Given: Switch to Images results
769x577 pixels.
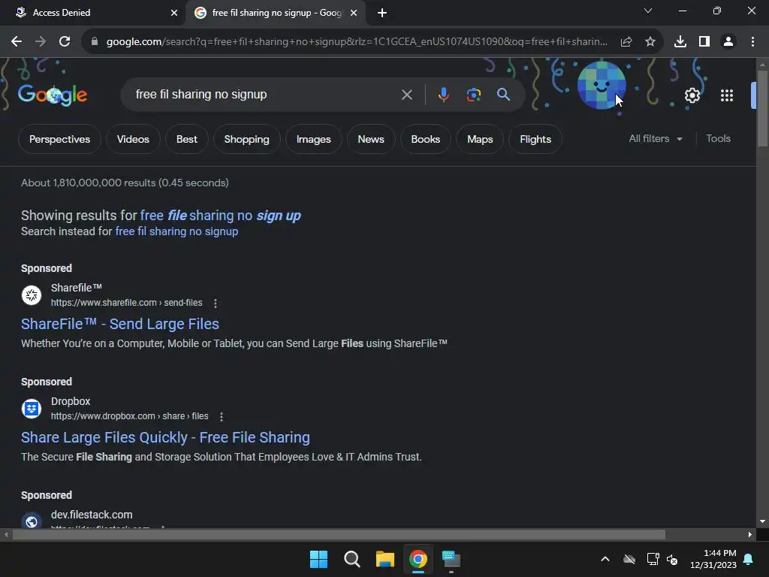Looking at the screenshot, I should (313, 139).
